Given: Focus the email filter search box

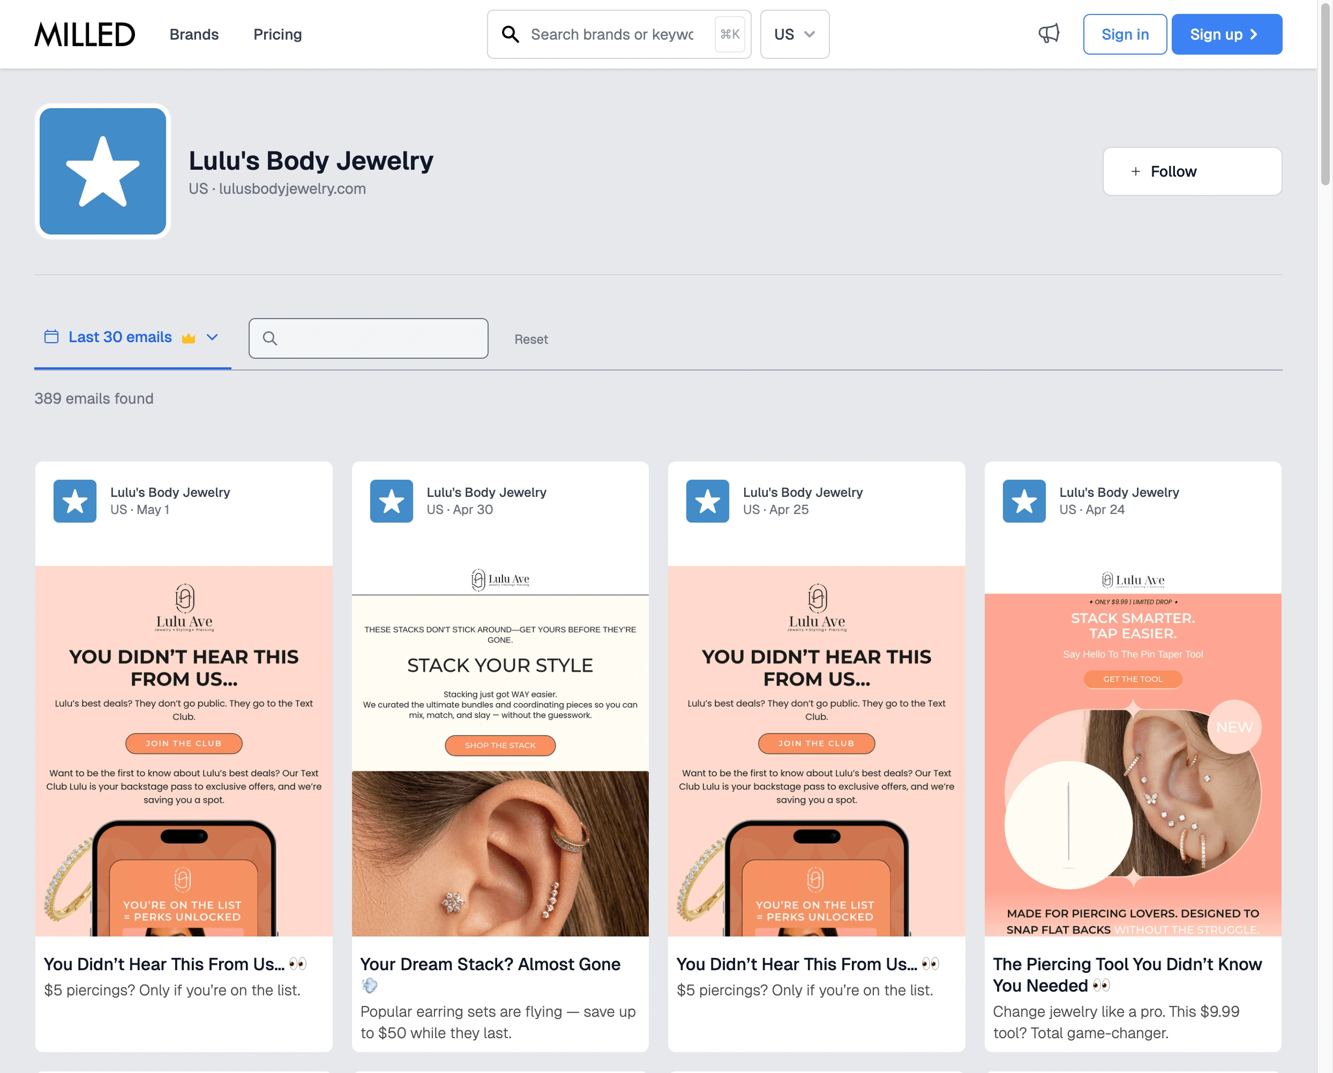Looking at the screenshot, I should click(x=368, y=338).
